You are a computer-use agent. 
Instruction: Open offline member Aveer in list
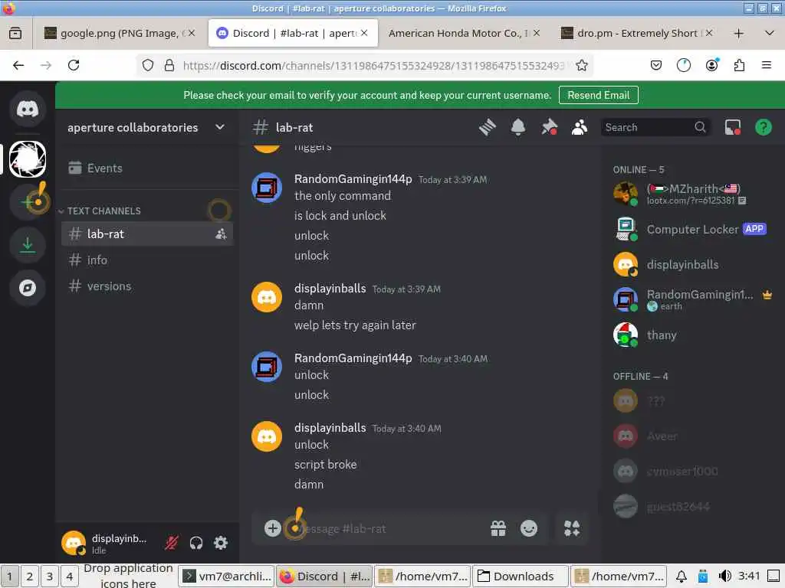tap(693, 436)
